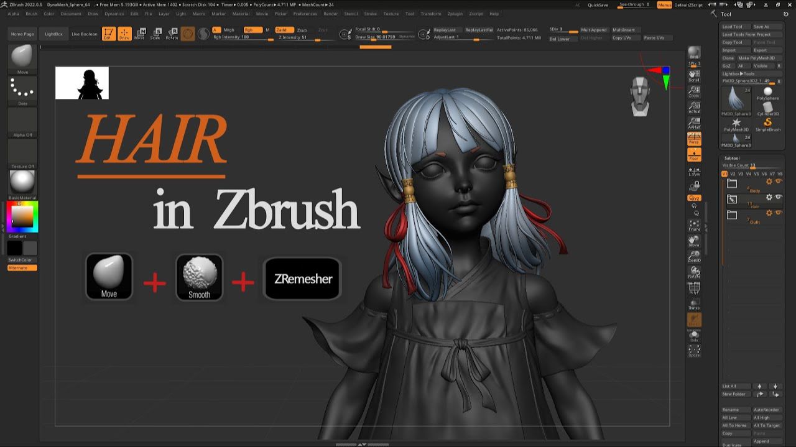Click the silhouette reference thumbnail
The height and width of the screenshot is (447, 796).
point(82,83)
